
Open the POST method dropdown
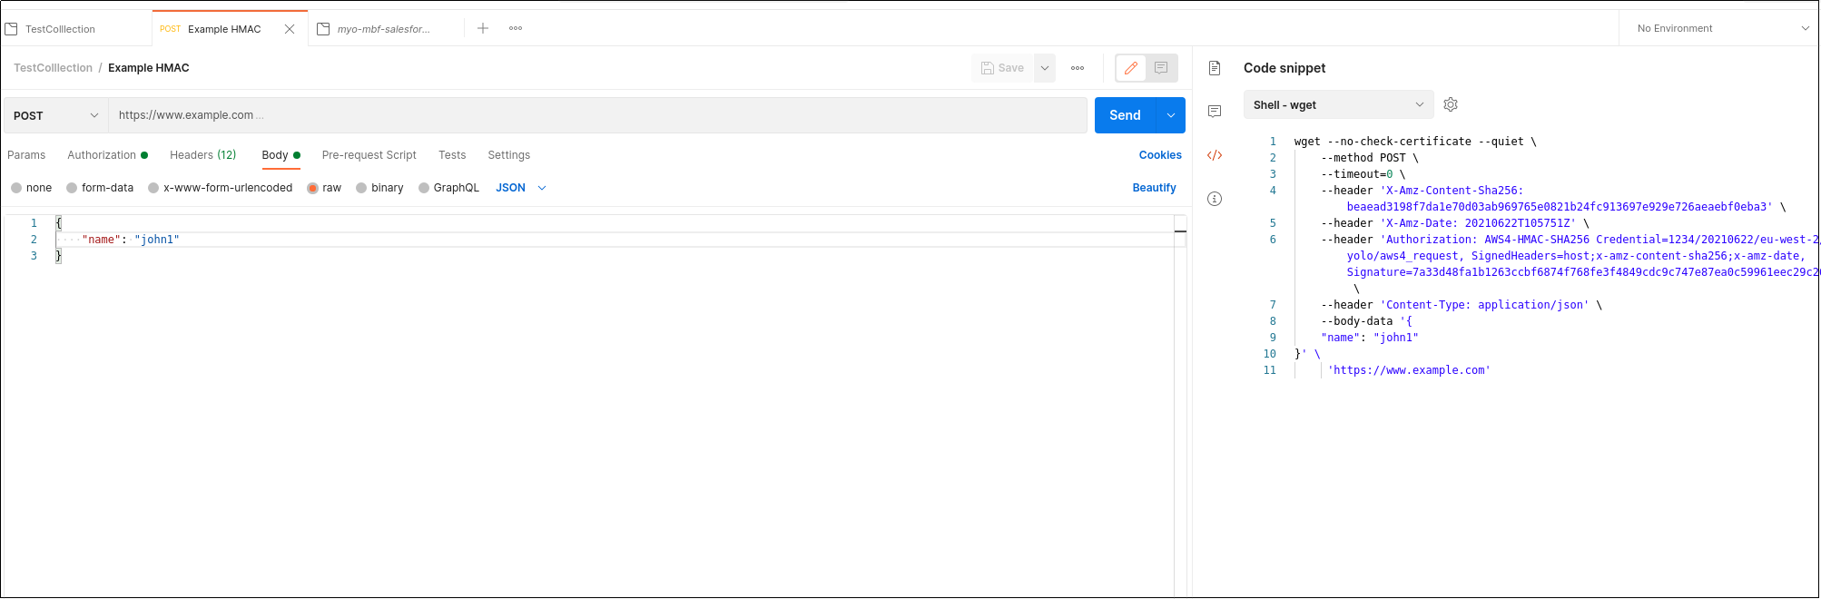[55, 115]
